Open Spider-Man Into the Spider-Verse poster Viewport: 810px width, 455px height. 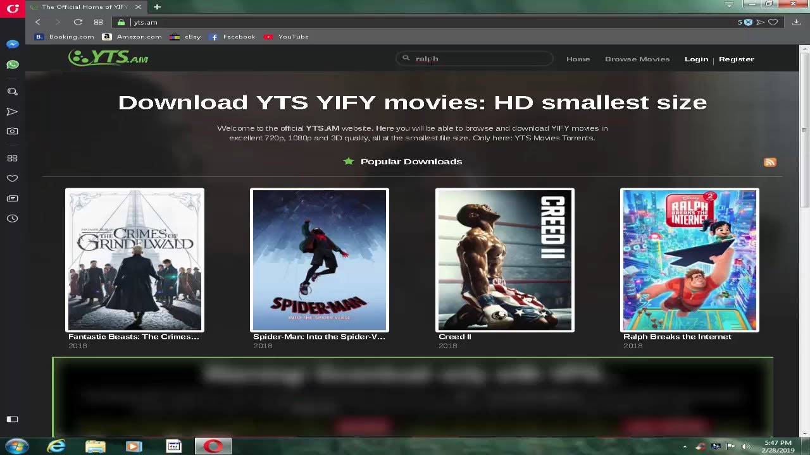coord(320,260)
